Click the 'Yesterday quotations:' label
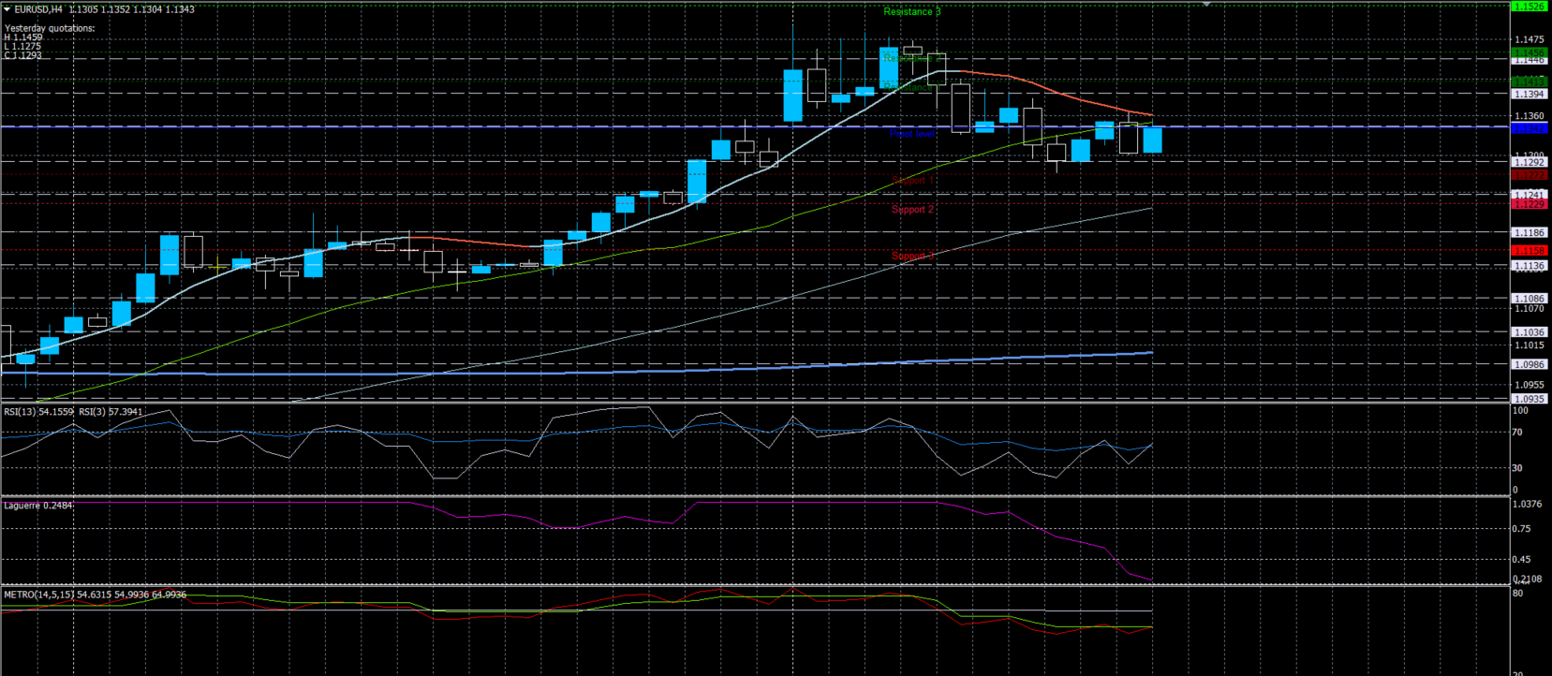This screenshot has height=676, width=1552. (50, 28)
